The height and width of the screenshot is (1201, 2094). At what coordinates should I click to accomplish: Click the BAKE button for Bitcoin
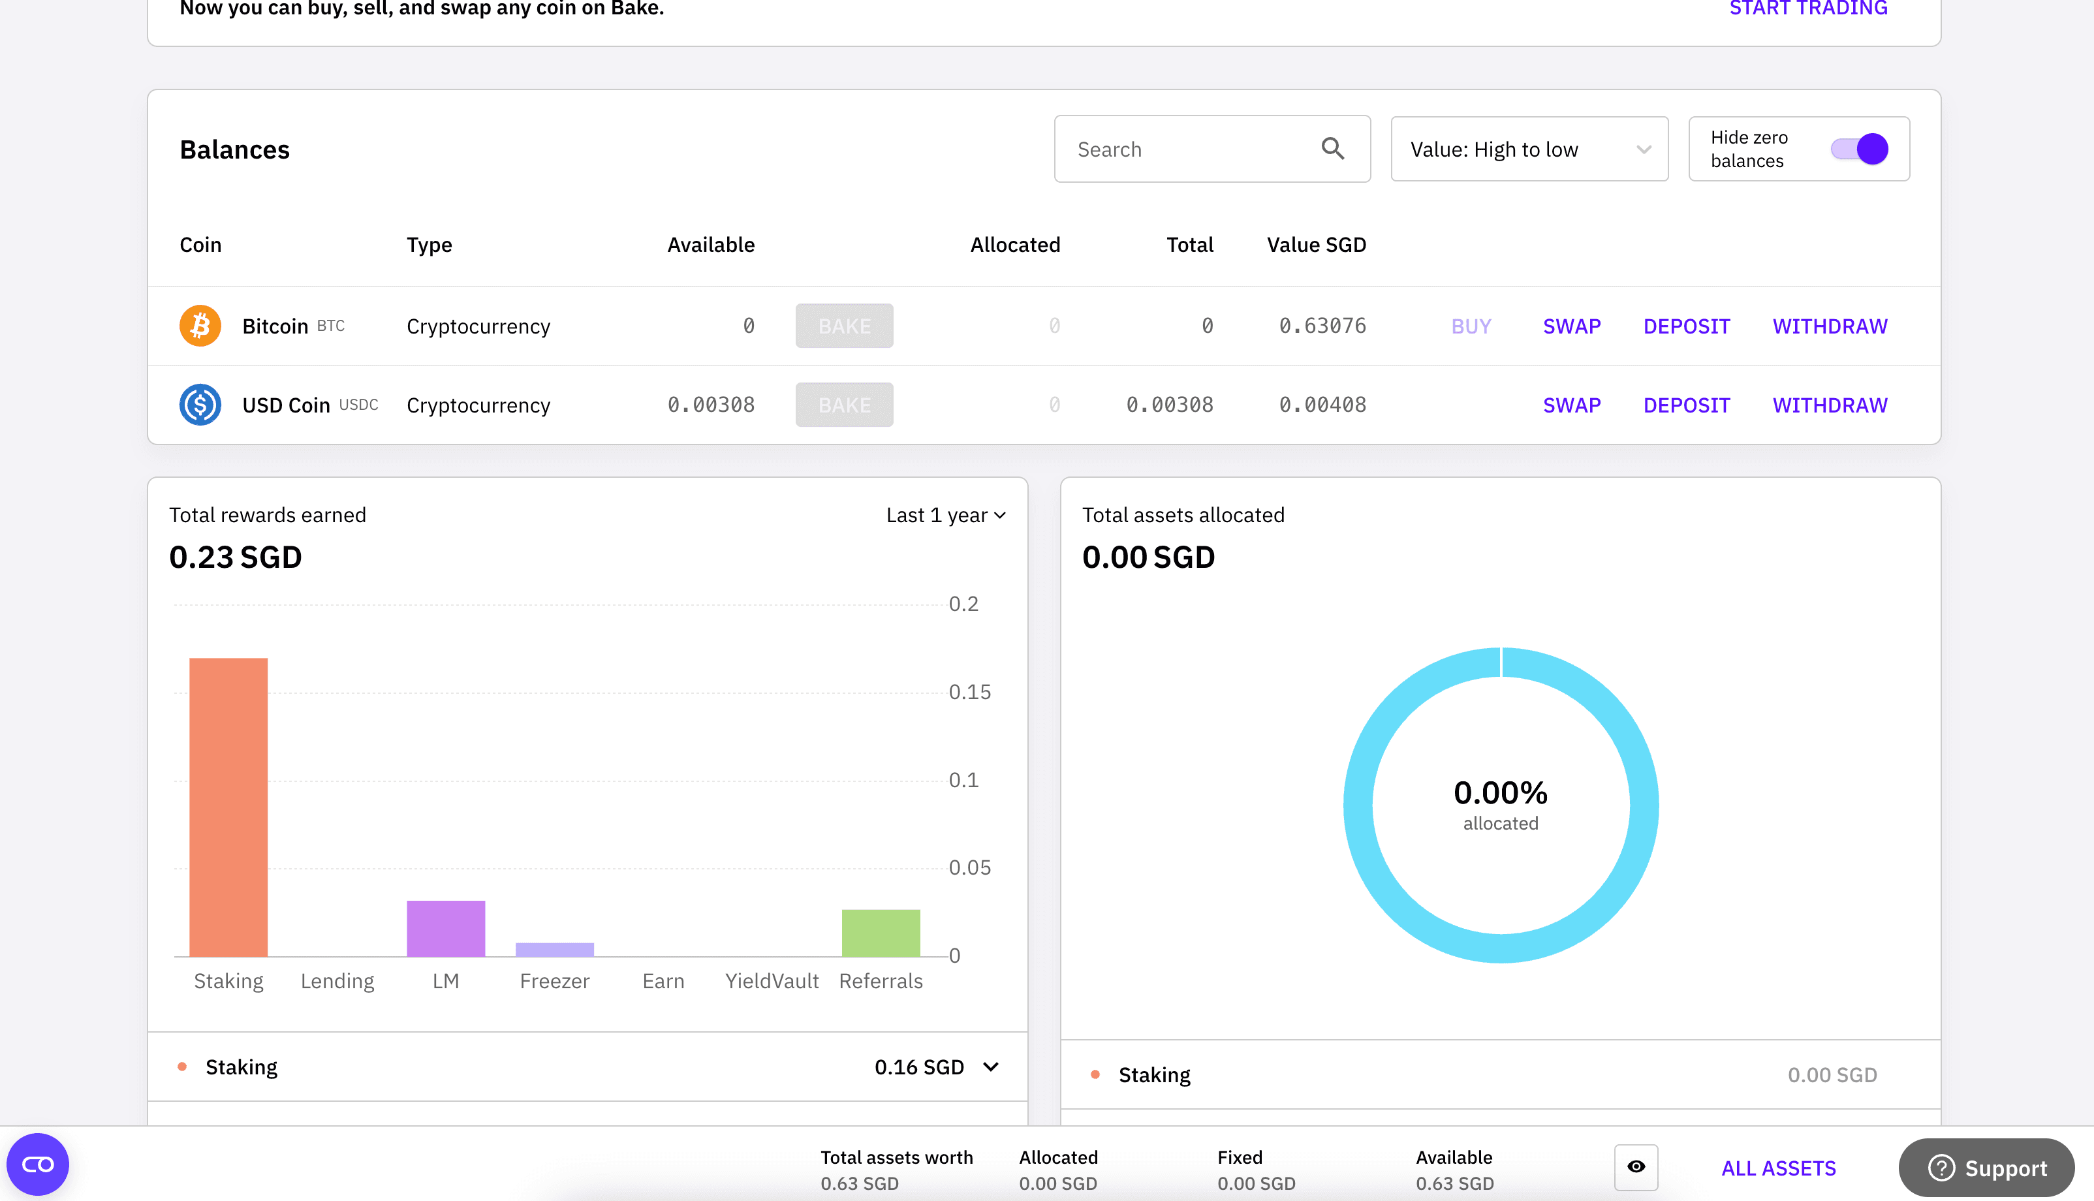pyautogui.click(x=845, y=326)
